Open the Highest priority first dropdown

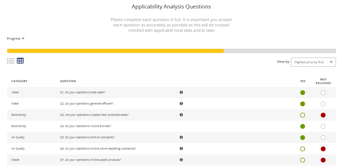click(313, 62)
